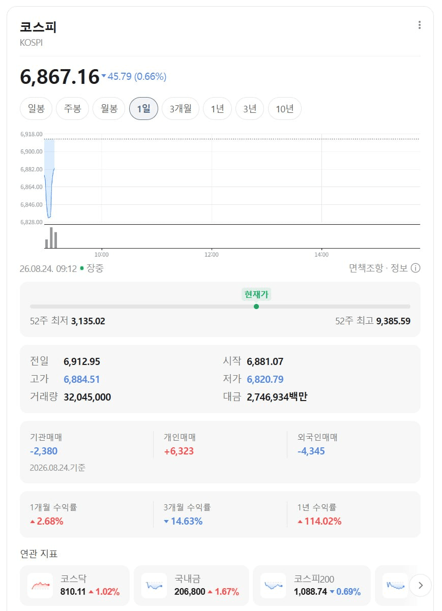Open the 코스닥 810.11 index card

(75, 585)
